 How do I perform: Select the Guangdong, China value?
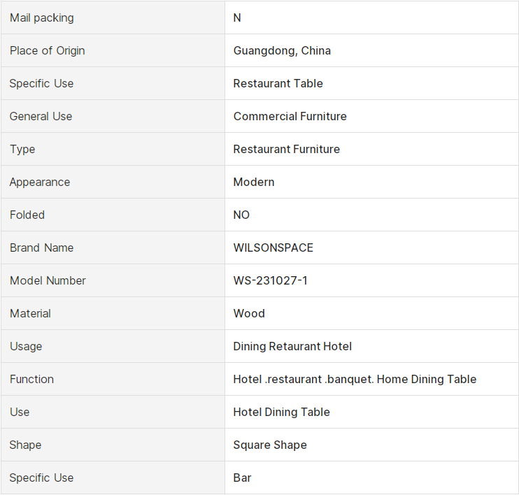[282, 50]
